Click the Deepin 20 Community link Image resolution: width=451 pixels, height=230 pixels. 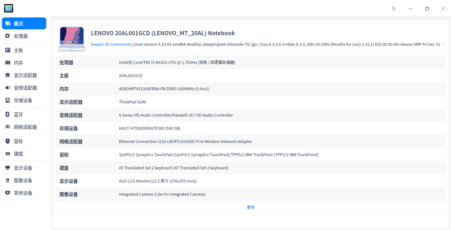[111, 44]
